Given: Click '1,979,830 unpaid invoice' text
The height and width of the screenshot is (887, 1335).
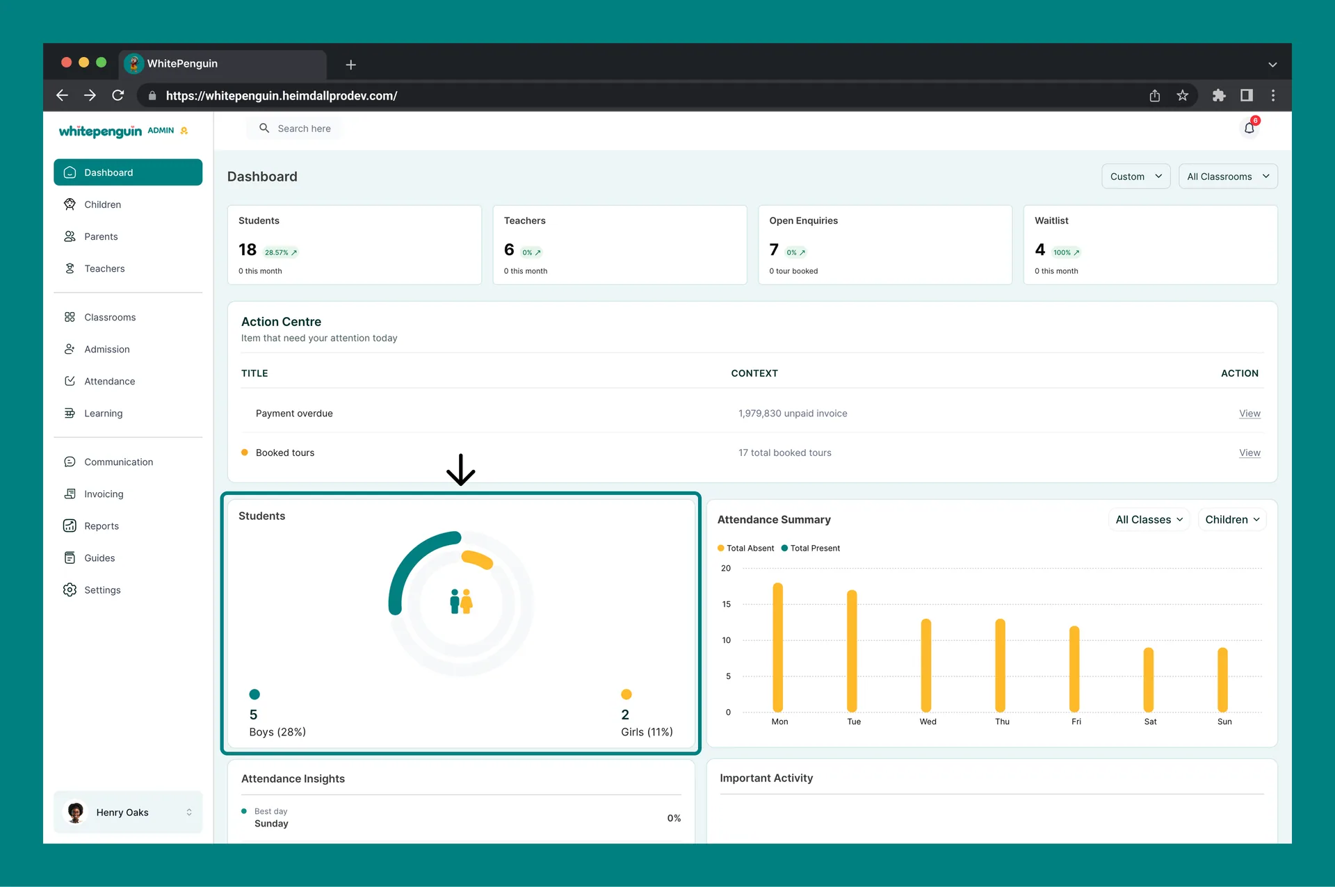Looking at the screenshot, I should coord(793,414).
